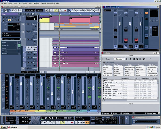The width and height of the screenshot is (161, 129).
Task: Click Fast Forward on transport panel
Action: (x=50, y=122)
